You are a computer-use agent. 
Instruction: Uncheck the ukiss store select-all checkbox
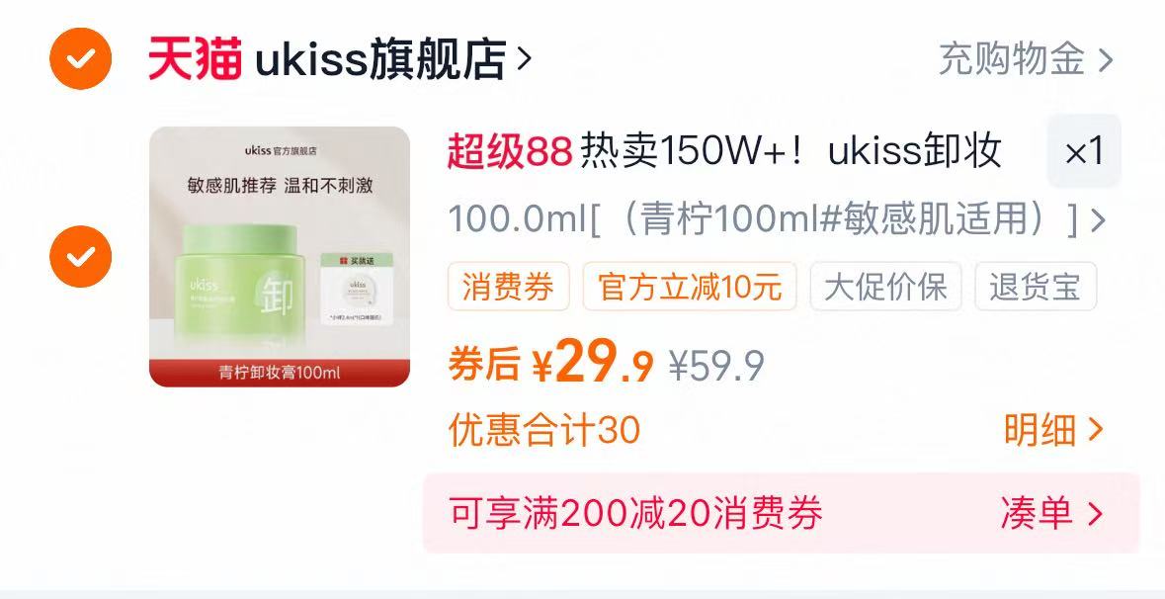[80, 58]
